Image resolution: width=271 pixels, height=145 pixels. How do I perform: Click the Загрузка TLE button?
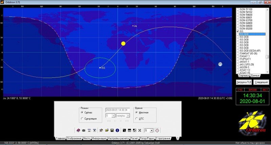pos(244,82)
